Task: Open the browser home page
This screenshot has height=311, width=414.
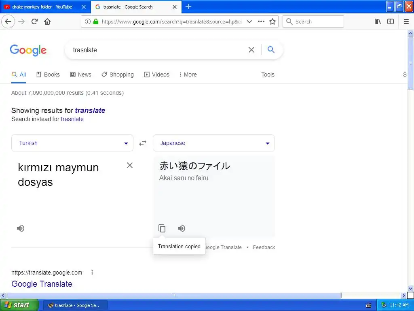Action: click(x=47, y=22)
